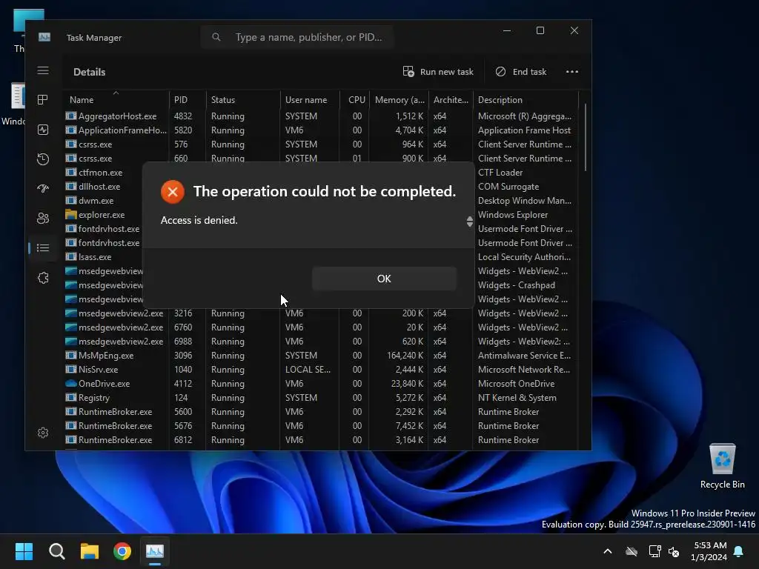Sort by the Memory column header

tap(399, 100)
